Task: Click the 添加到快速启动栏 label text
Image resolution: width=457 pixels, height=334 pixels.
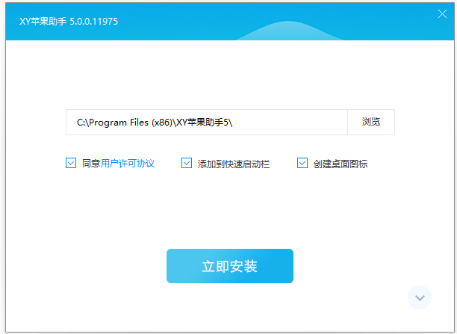Action: (233, 164)
